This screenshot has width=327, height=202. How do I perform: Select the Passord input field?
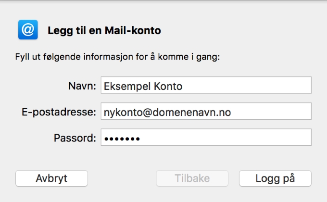point(206,137)
